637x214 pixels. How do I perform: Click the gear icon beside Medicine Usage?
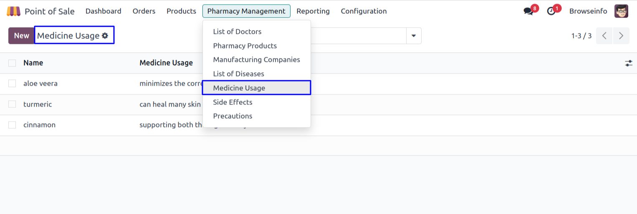105,36
